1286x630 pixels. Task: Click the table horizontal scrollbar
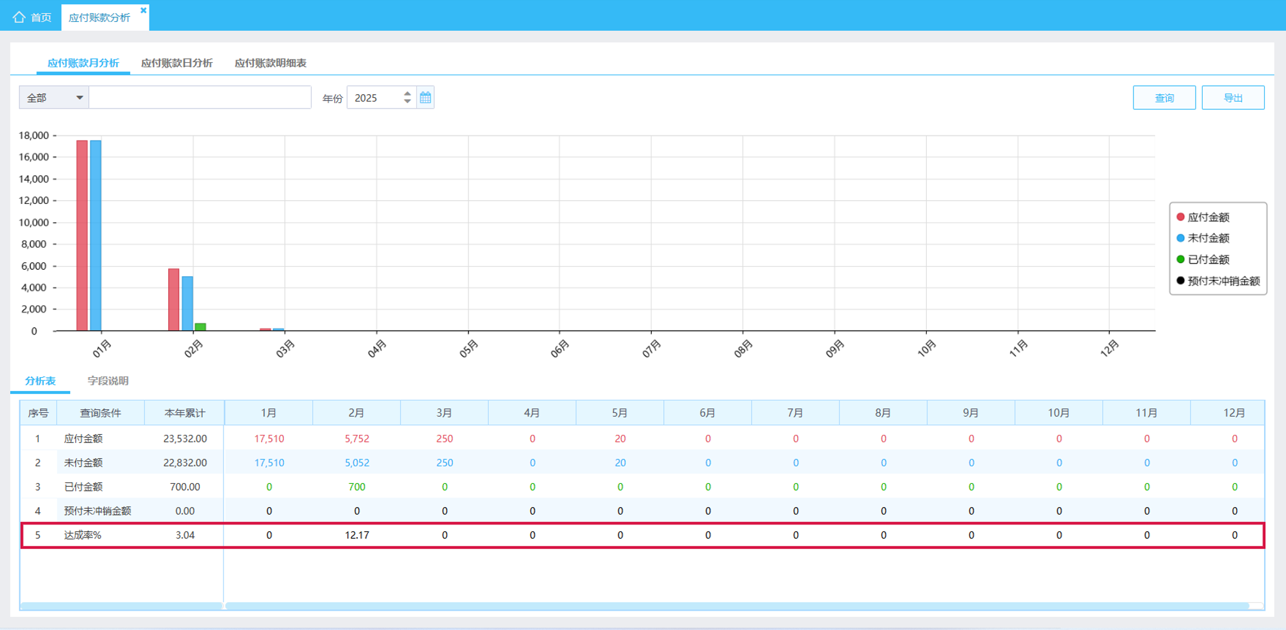click(x=737, y=606)
